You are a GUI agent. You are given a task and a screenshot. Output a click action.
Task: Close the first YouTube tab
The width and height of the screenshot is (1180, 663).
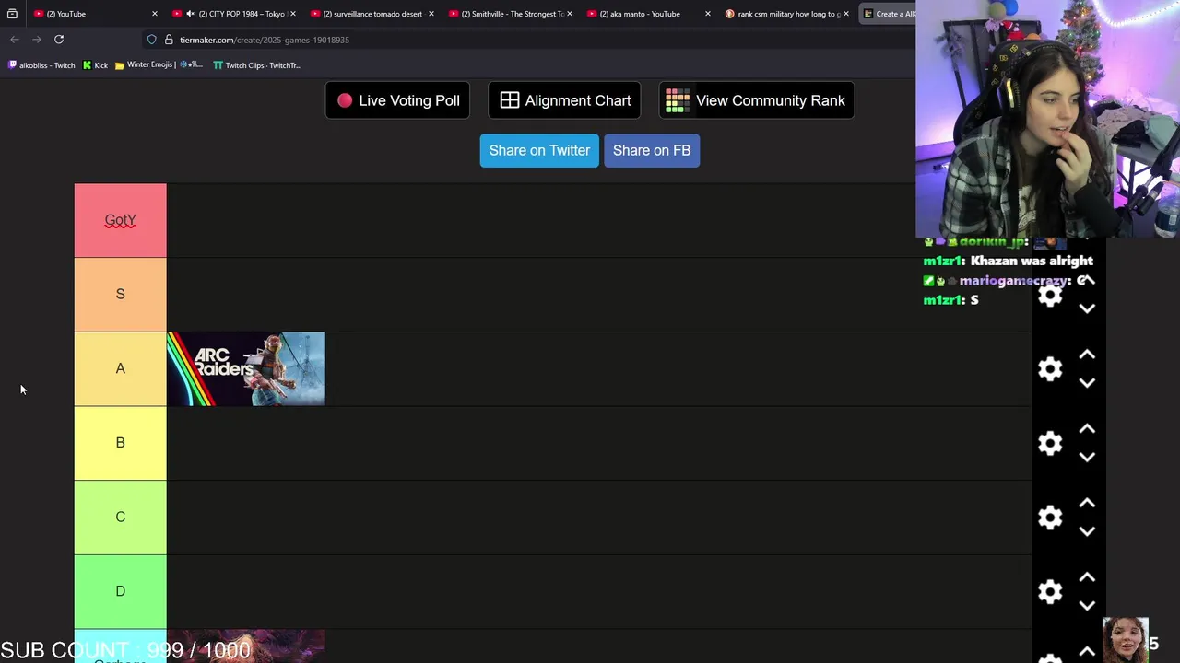point(154,14)
